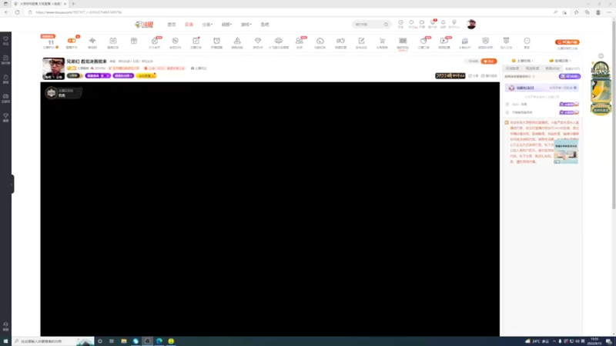Click the user profile avatar in header
This screenshot has height=346, width=616.
pyautogui.click(x=471, y=25)
